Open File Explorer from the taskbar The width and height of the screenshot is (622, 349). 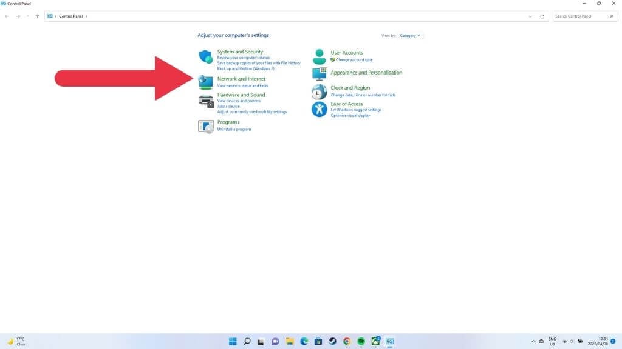click(290, 341)
